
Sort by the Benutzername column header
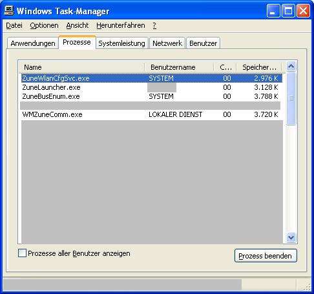180,67
